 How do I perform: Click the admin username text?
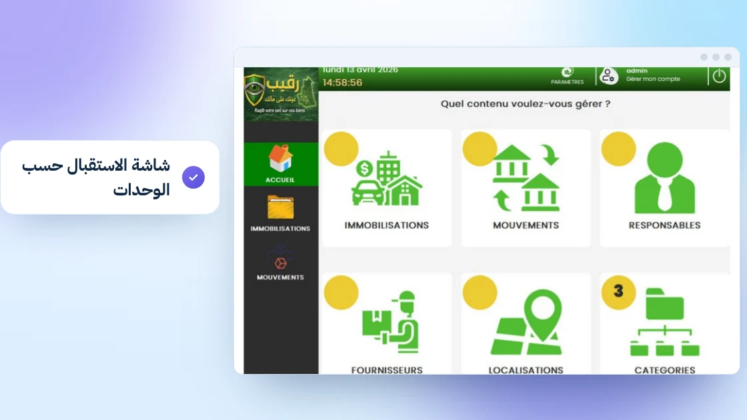click(x=636, y=71)
